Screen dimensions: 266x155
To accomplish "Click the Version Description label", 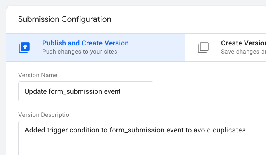I will tap(45, 115).
